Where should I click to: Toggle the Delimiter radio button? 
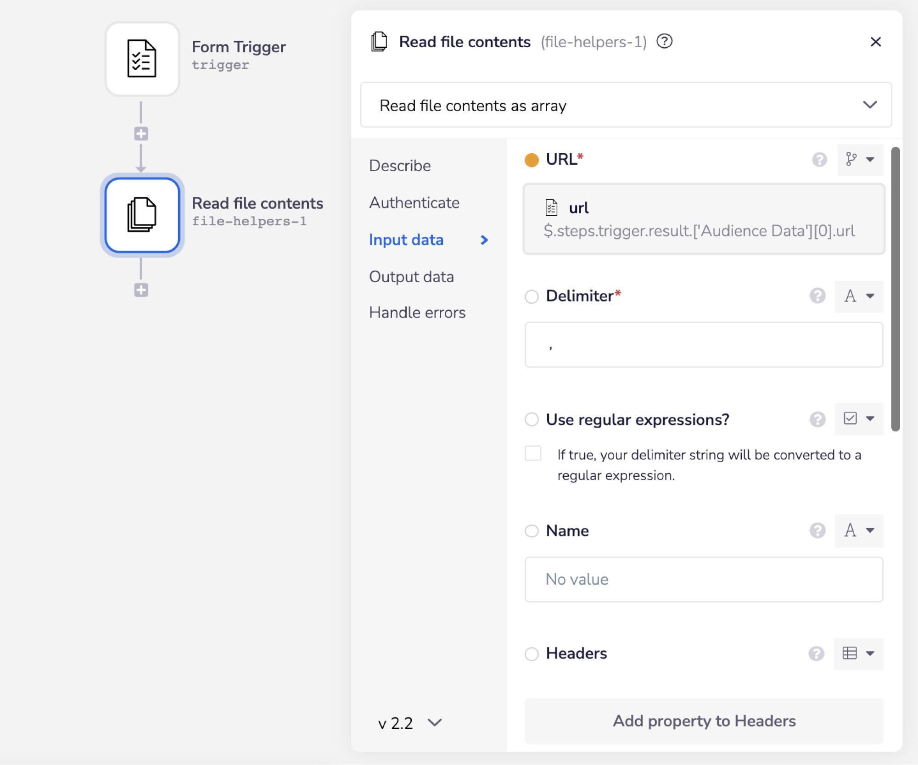click(x=532, y=296)
